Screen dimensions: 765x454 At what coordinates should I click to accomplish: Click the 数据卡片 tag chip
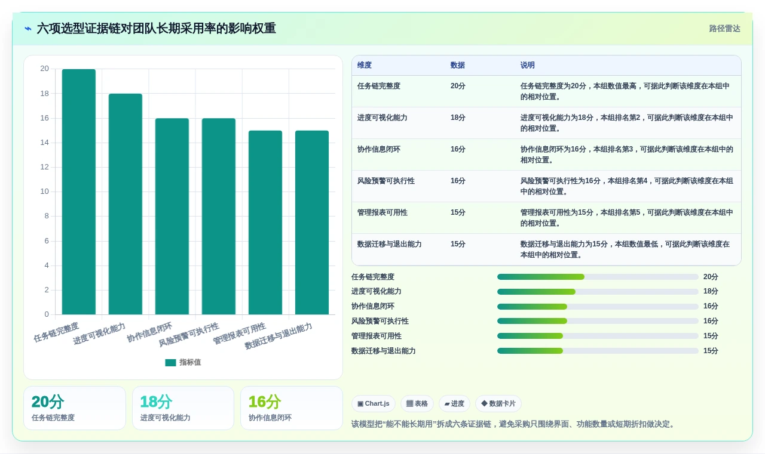498,403
